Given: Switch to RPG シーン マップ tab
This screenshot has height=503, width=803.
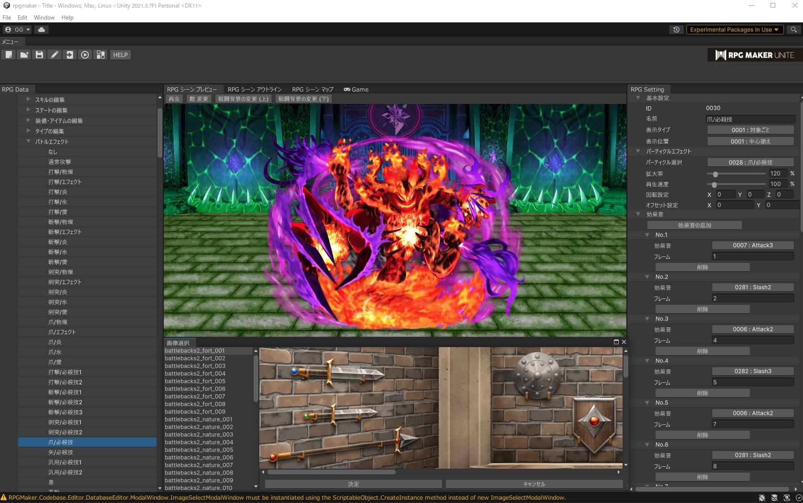Looking at the screenshot, I should tap(312, 90).
